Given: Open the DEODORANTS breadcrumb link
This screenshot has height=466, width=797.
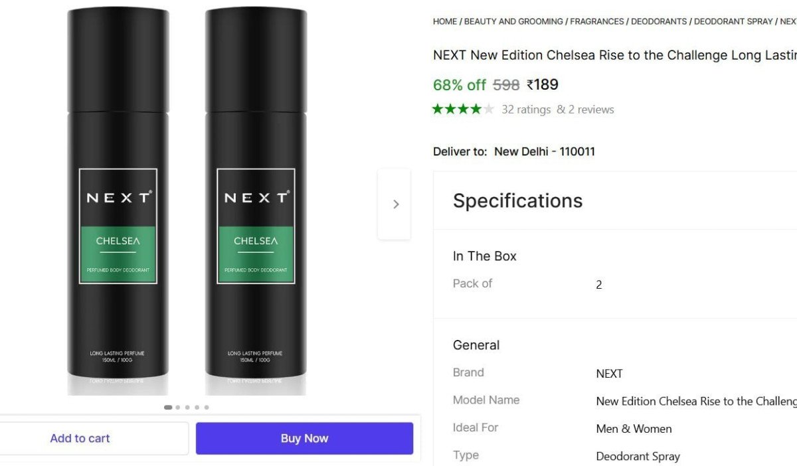Looking at the screenshot, I should tap(659, 22).
